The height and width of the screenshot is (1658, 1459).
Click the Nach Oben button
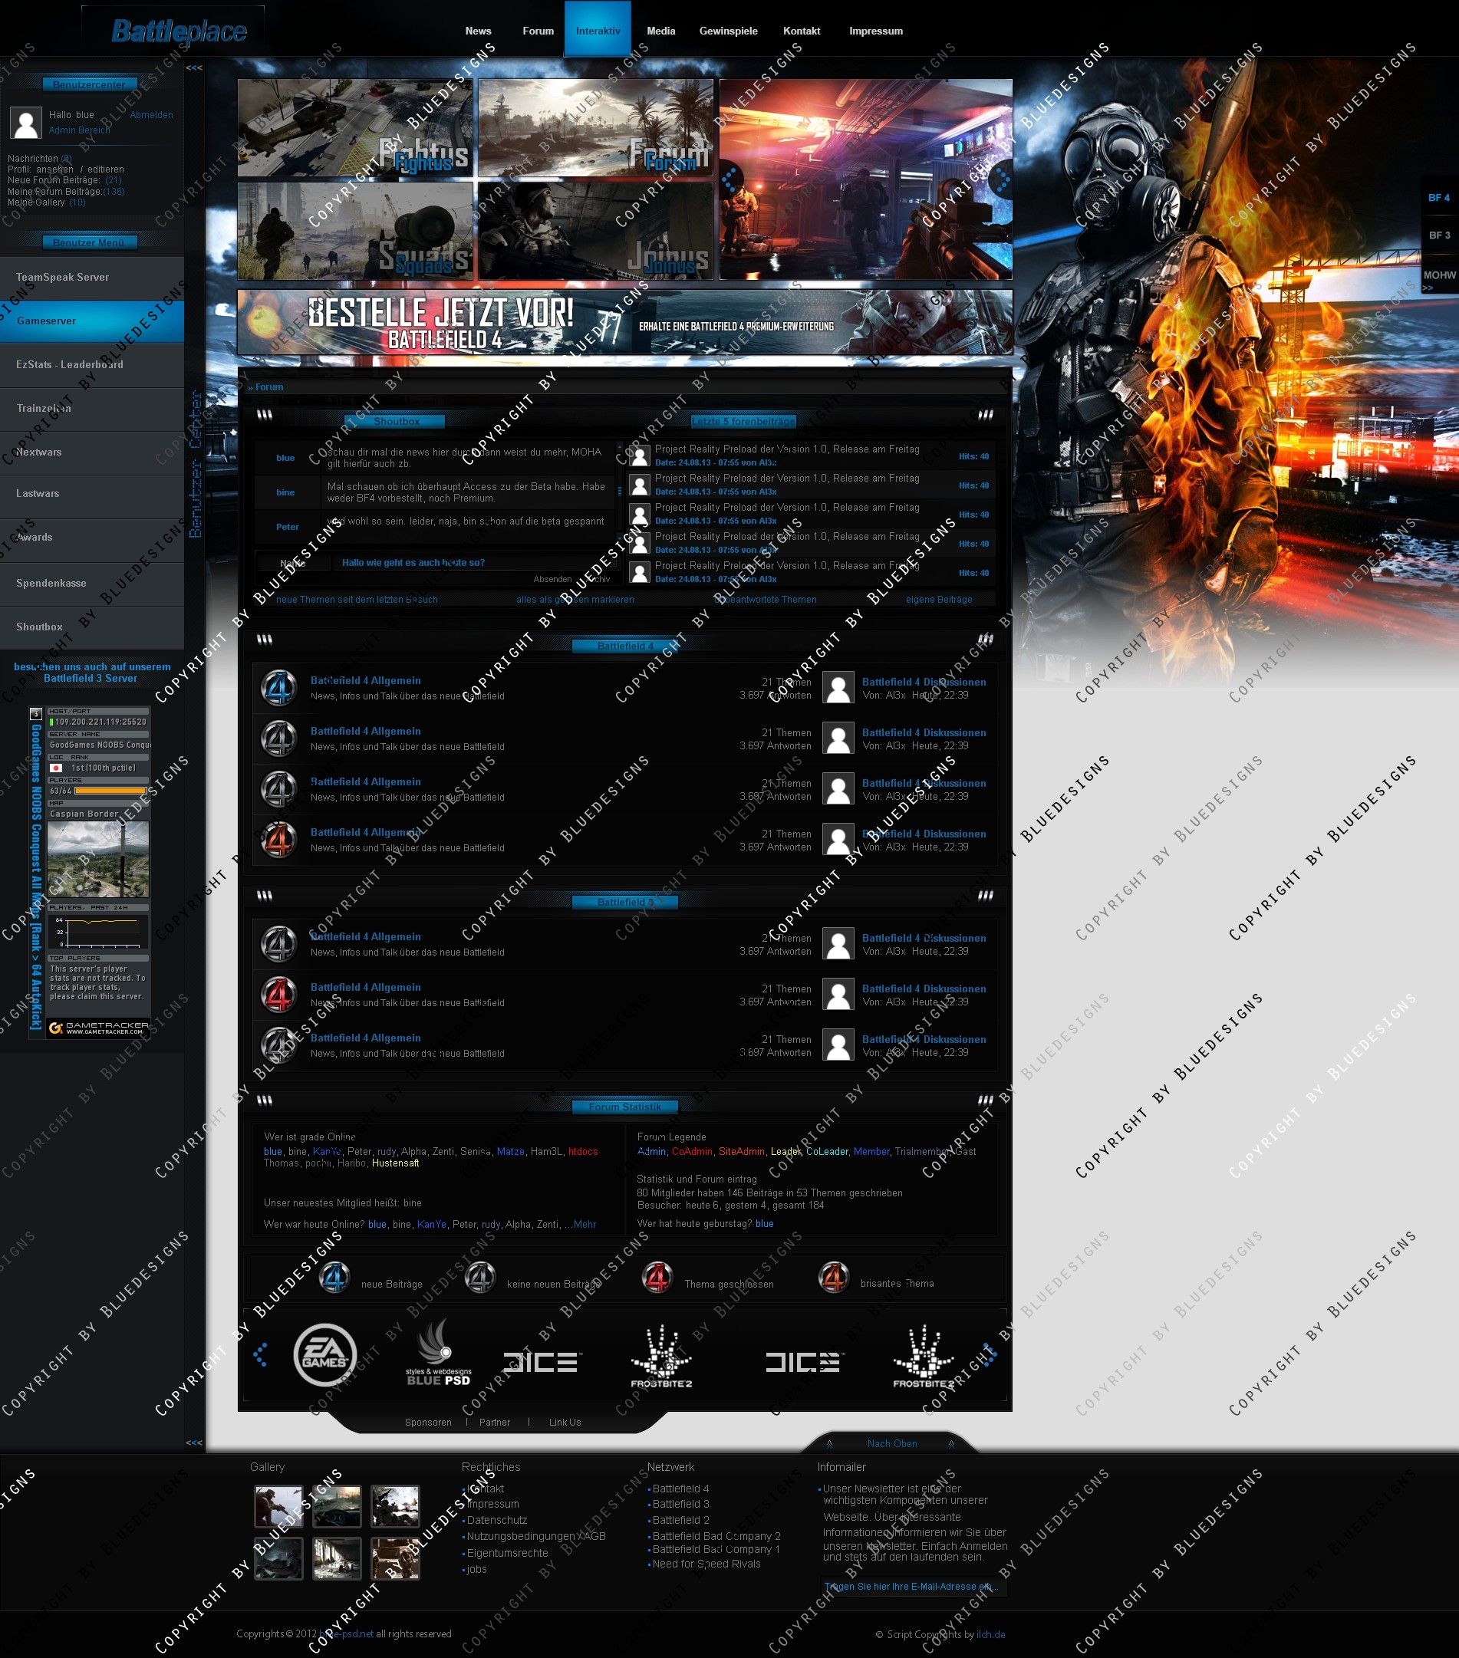(x=892, y=1443)
